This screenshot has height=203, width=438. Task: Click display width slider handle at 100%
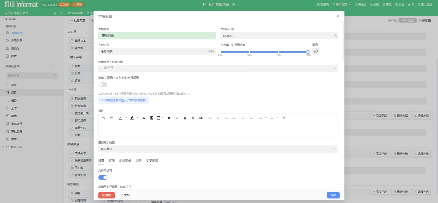point(308,52)
